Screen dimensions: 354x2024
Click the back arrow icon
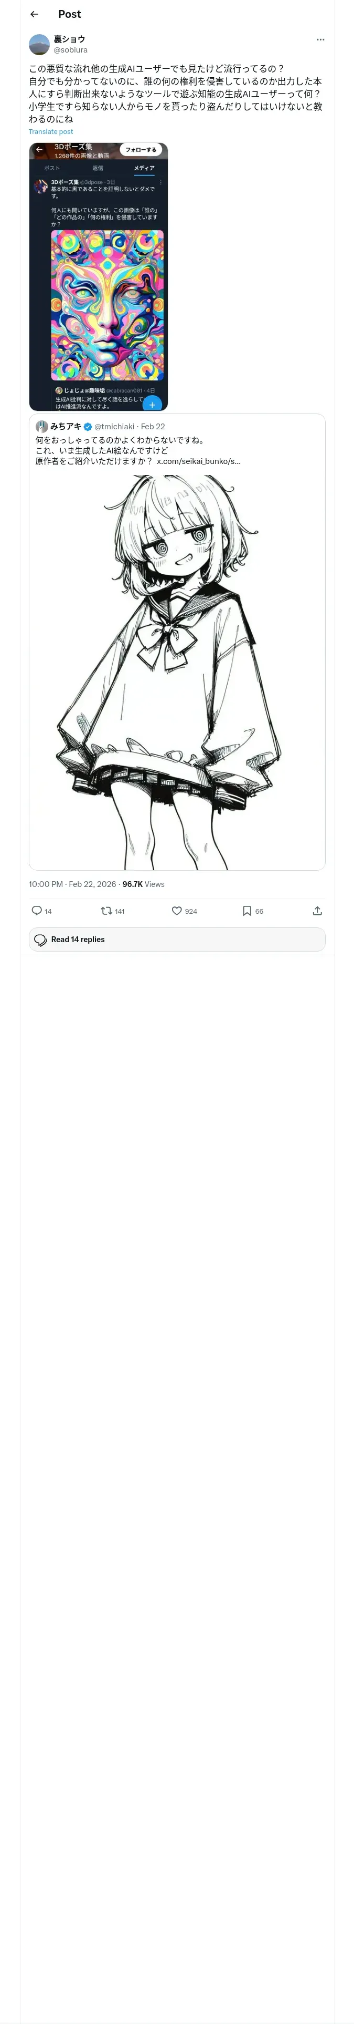tap(34, 14)
